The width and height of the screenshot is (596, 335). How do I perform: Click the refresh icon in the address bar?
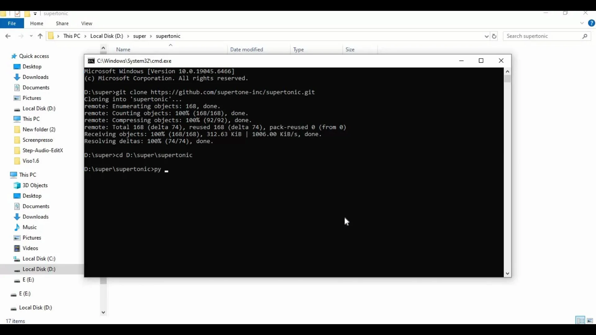[494, 36]
